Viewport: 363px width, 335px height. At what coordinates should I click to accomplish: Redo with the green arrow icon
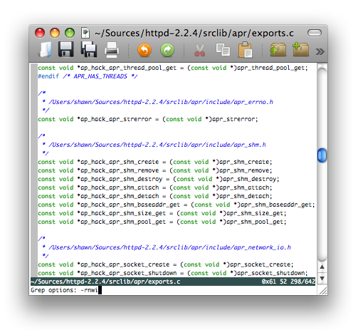coord(167,50)
